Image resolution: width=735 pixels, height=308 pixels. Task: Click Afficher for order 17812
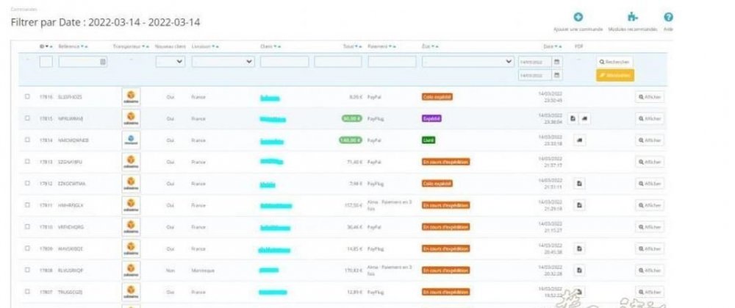[650, 184]
